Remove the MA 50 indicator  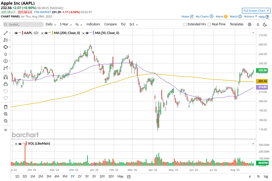point(83,33)
